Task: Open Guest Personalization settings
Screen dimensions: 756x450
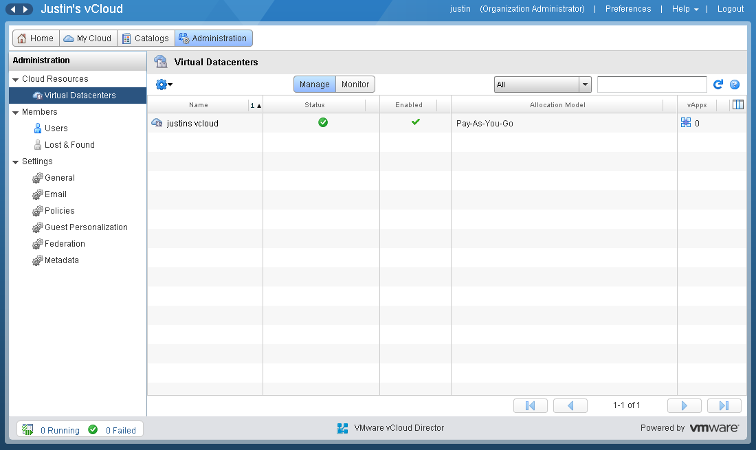Action: 86,227
